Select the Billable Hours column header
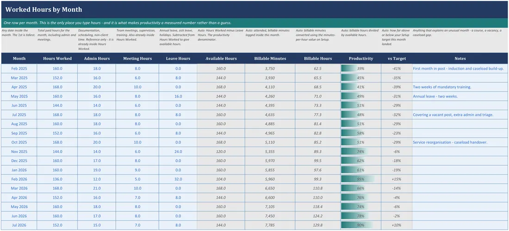Image resolution: width=509 pixels, height=231 pixels. click(x=318, y=59)
